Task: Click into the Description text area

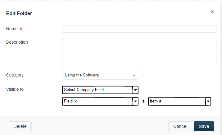Action: [x=139, y=52]
